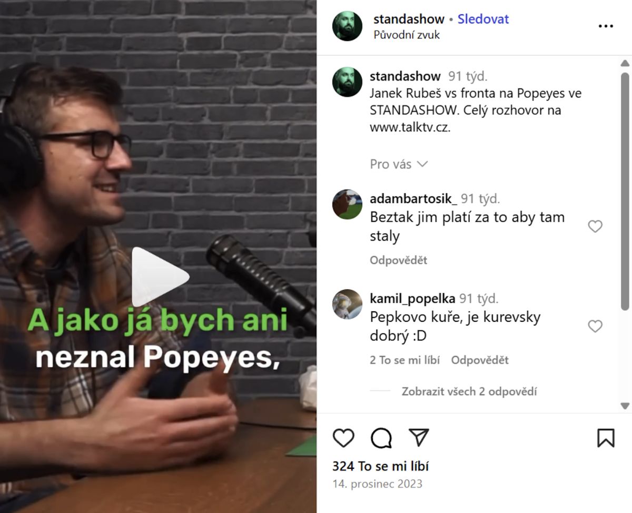Expand the Pro vás dropdown
Image resolution: width=632 pixels, height=513 pixels.
[399, 164]
